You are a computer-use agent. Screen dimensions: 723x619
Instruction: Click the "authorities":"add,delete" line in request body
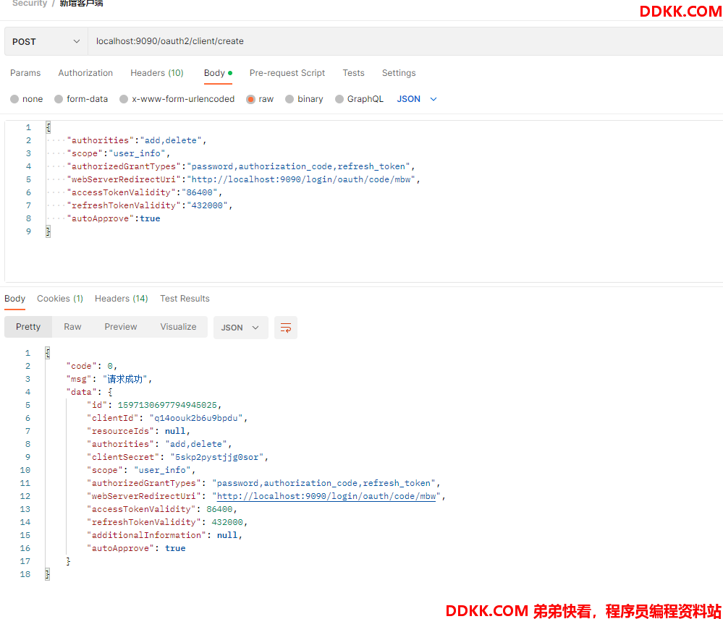point(137,140)
